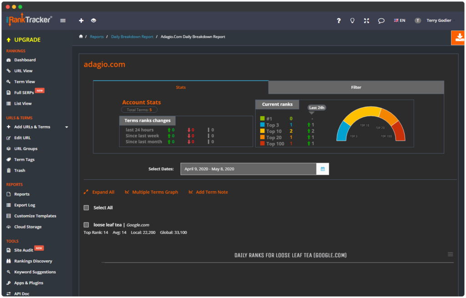
Task: Click the Reports document icon in sidebar
Action: (9, 194)
